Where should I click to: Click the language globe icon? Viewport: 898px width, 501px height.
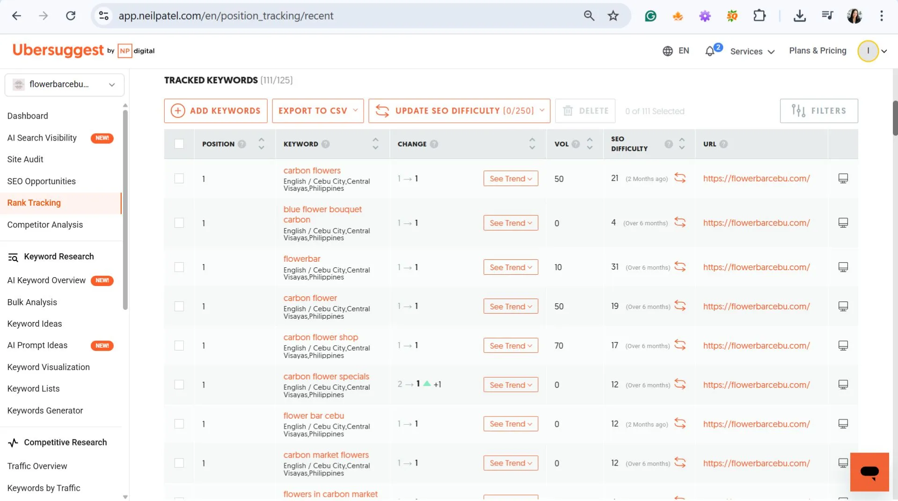coord(667,51)
